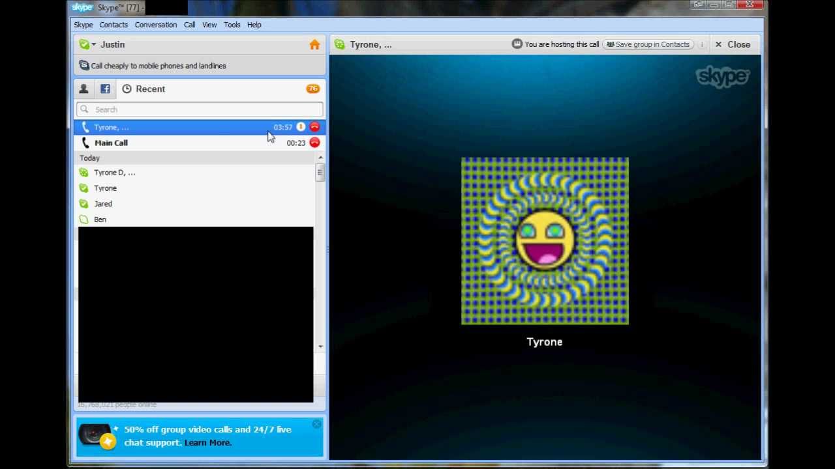Dismiss the group video promo banner
835x469 pixels.
pyautogui.click(x=316, y=424)
